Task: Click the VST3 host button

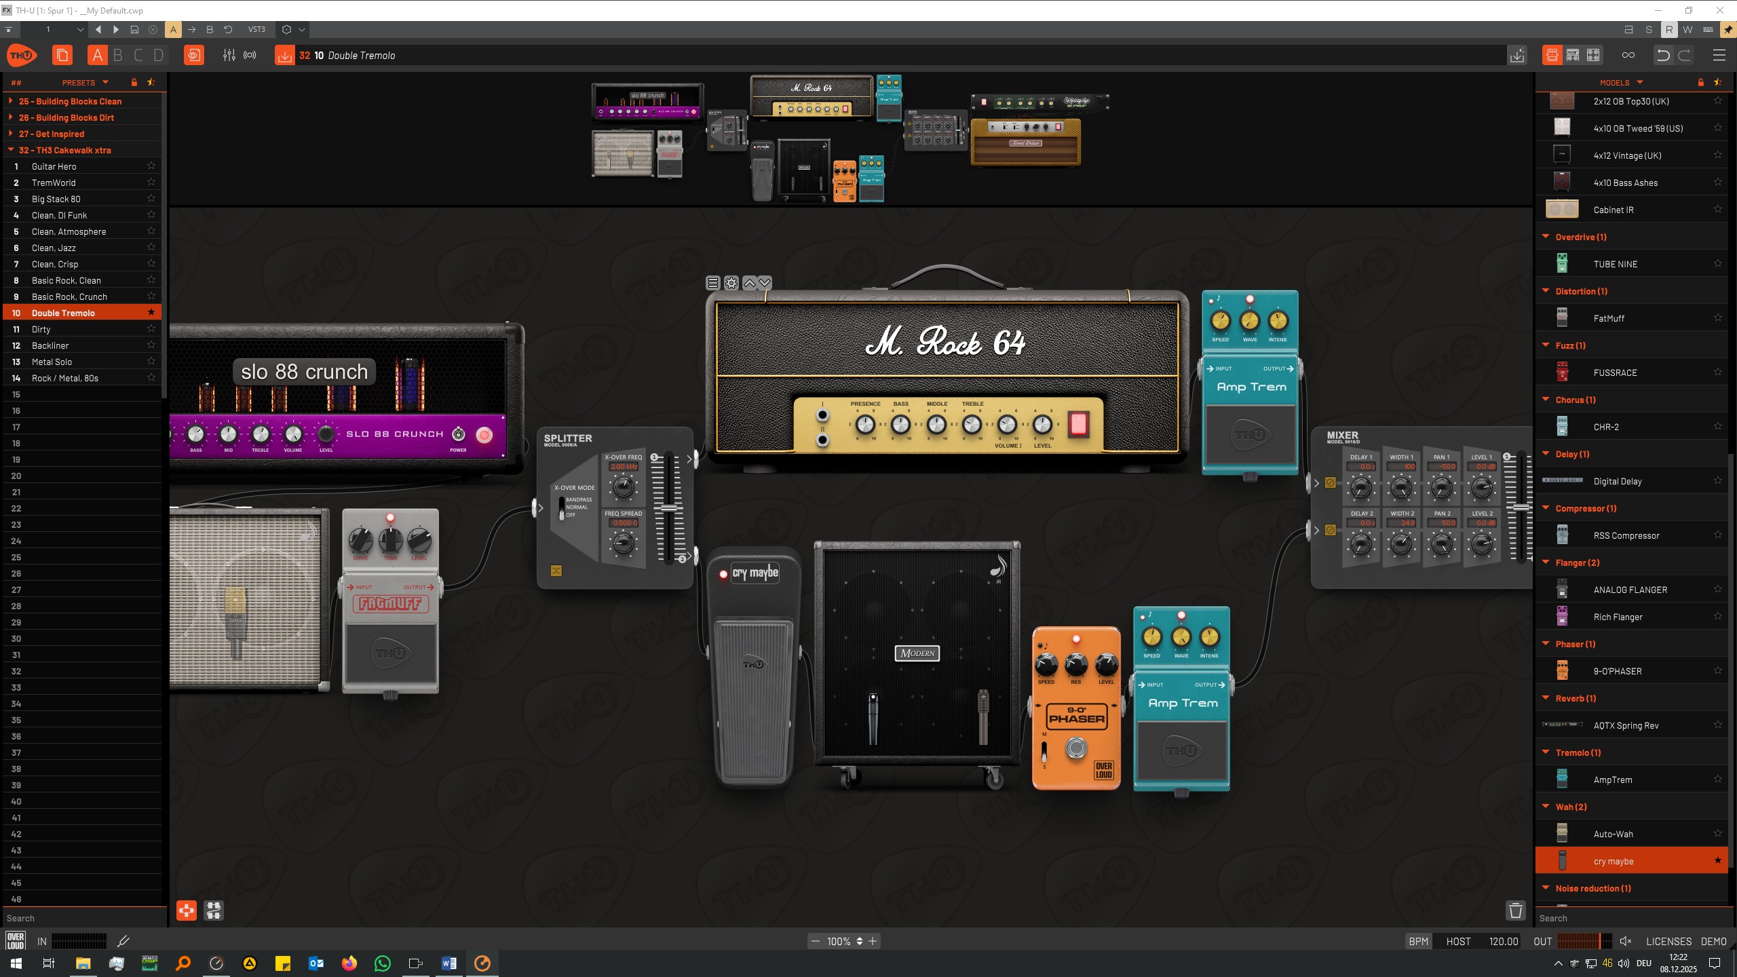Action: [256, 29]
